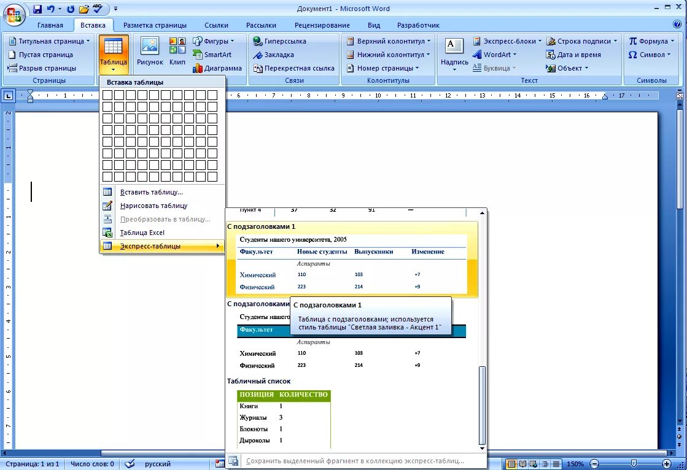Open the Фигуры shapes dropdown
Viewport: 687px width, 470px height.
click(214, 41)
